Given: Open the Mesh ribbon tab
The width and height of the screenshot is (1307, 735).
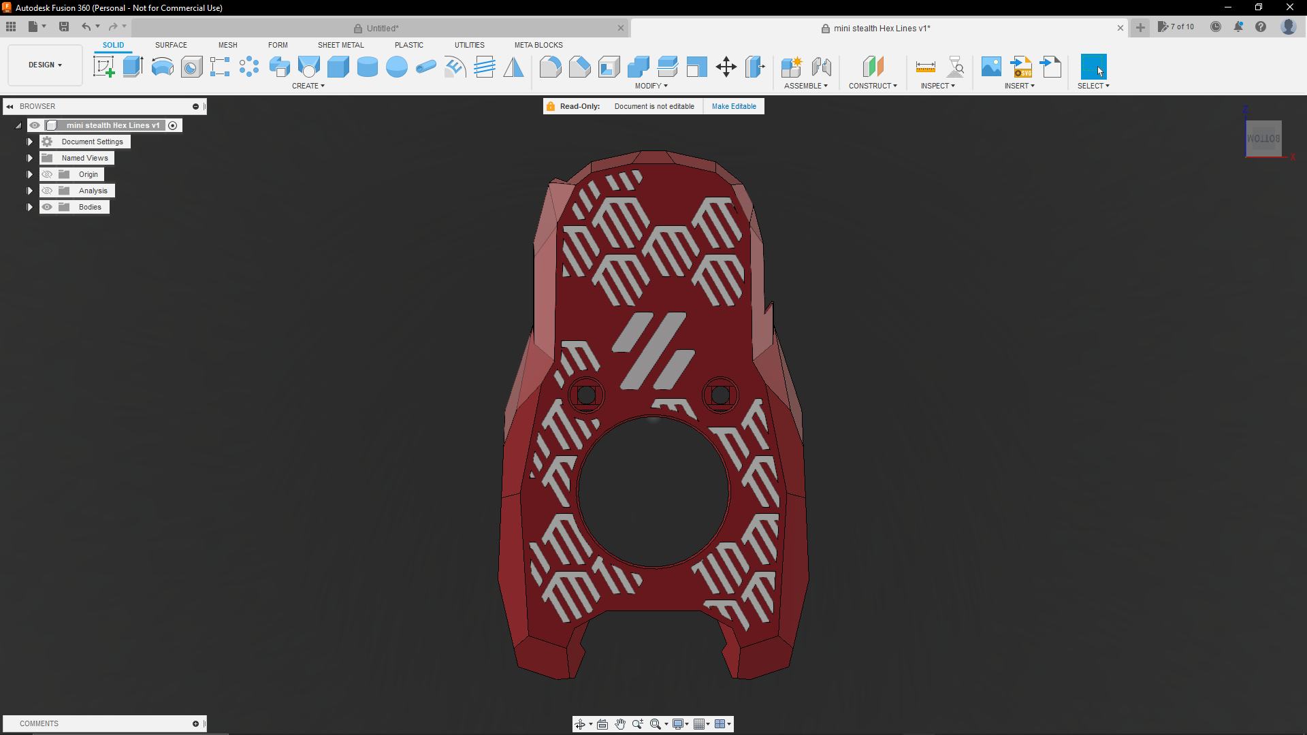Looking at the screenshot, I should pos(228,45).
